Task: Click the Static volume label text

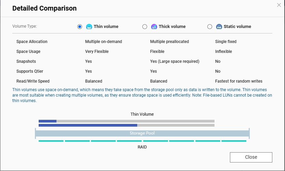Action: pos(237,27)
